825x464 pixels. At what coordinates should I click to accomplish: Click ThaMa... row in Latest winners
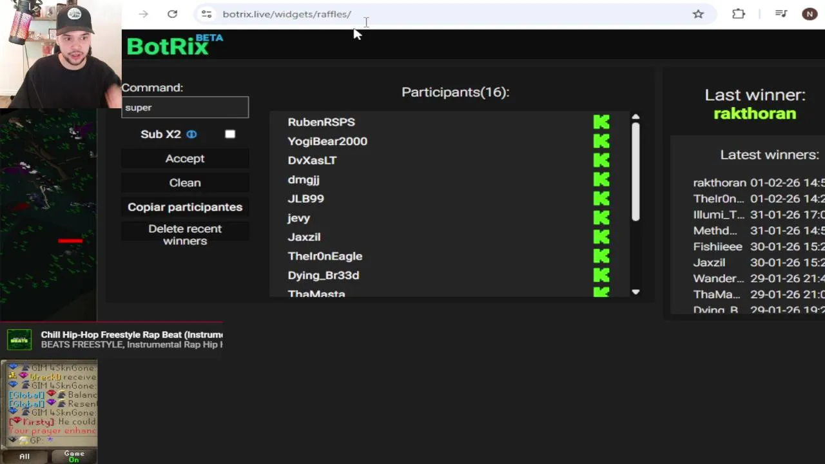point(759,295)
